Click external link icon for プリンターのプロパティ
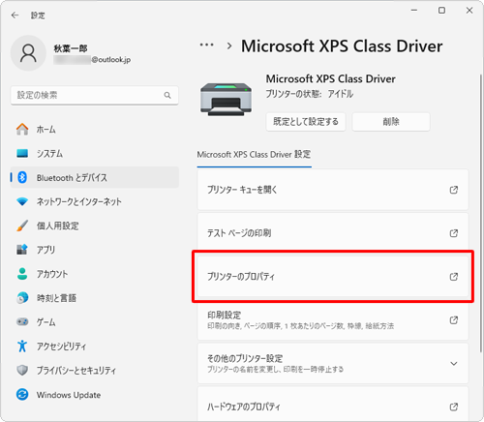The height and width of the screenshot is (422, 484). (454, 277)
